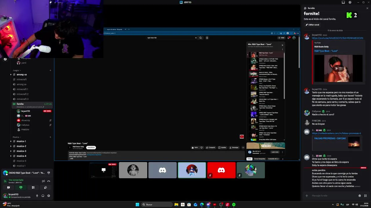The image size is (371, 208).
Task: Open the apps icon in the message box
Action: (365, 196)
